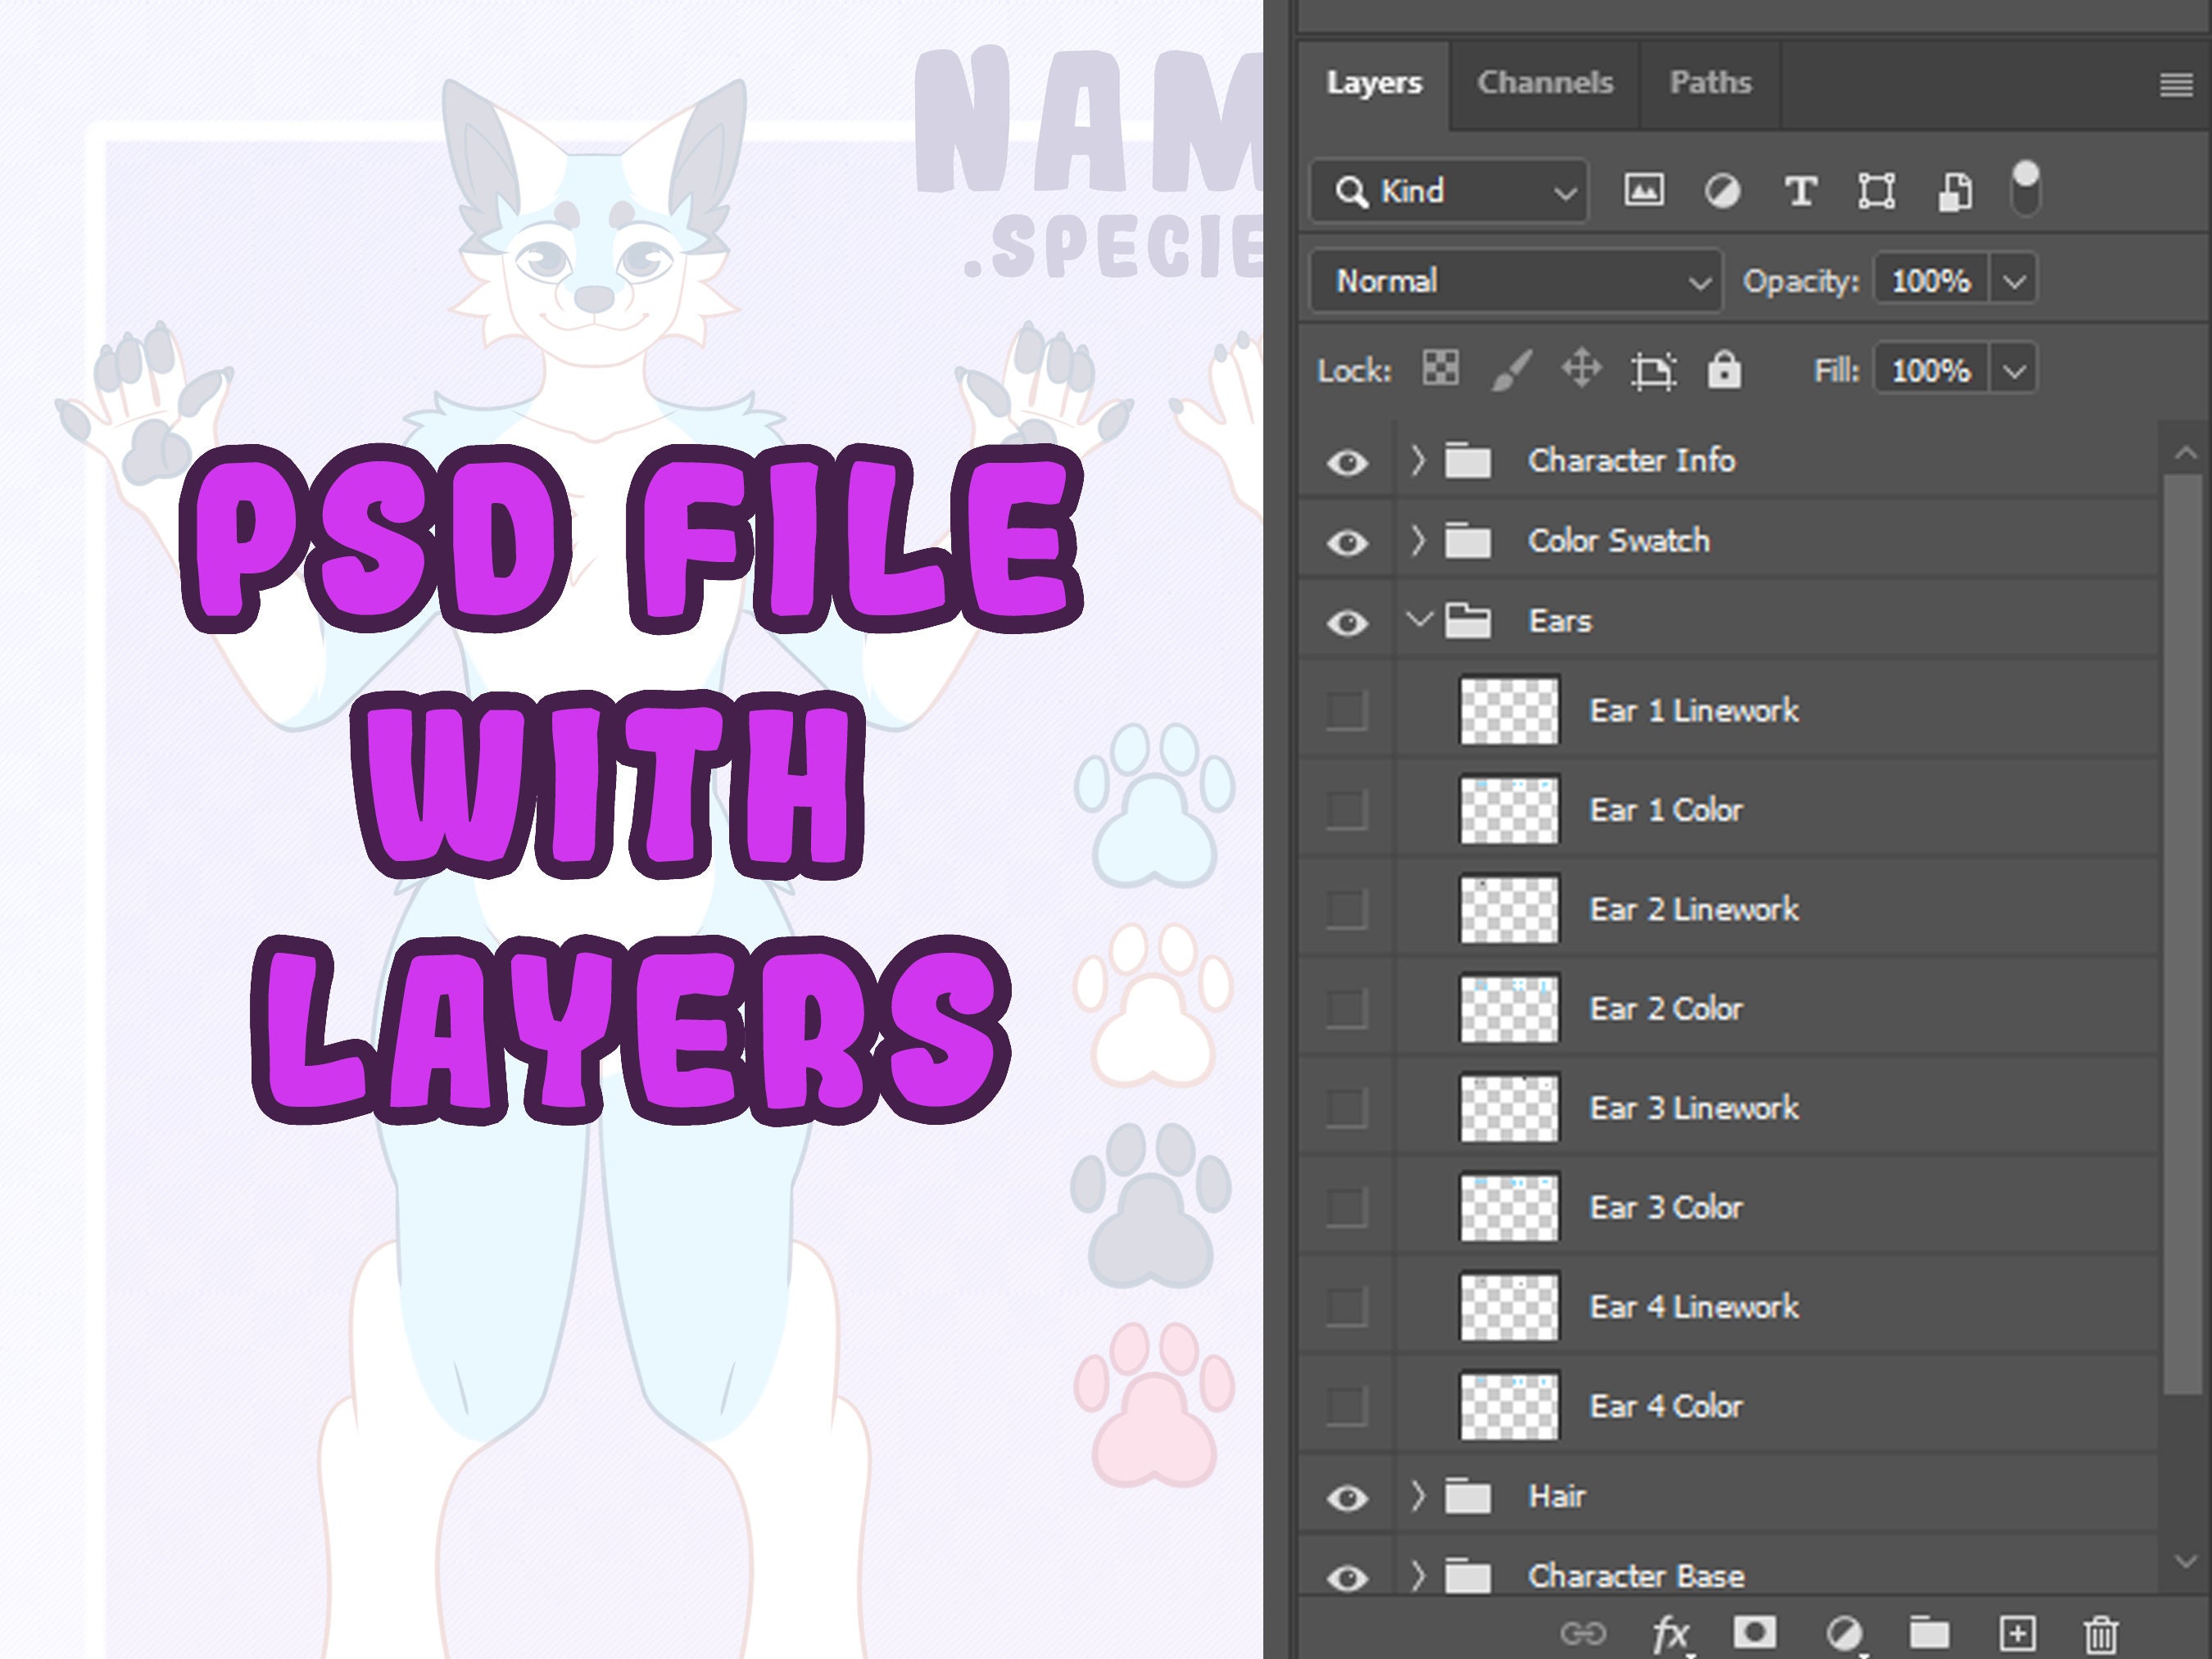Image resolution: width=2212 pixels, height=1659 pixels.
Task: Hide the Hair group
Action: pos(1347,1498)
